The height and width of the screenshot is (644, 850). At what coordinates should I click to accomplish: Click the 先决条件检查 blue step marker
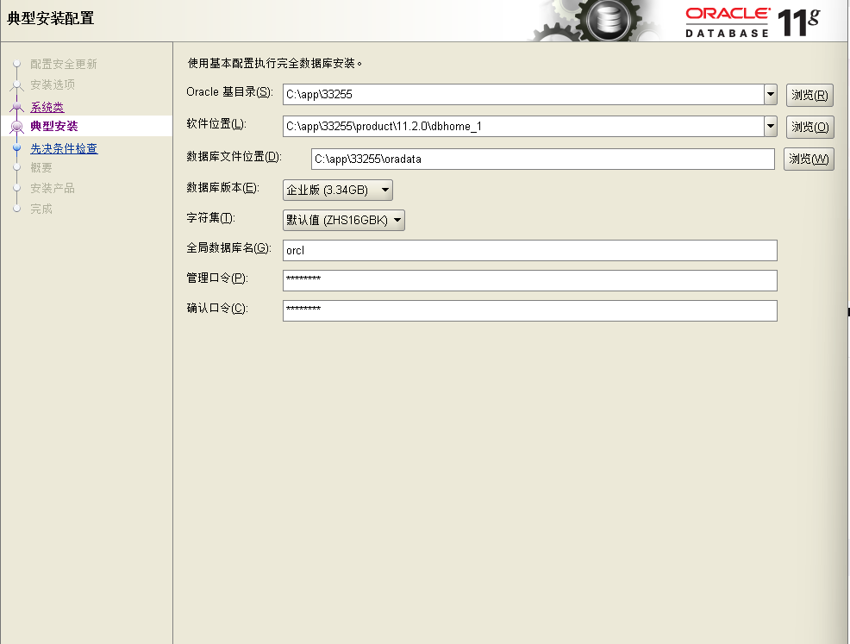click(x=16, y=147)
